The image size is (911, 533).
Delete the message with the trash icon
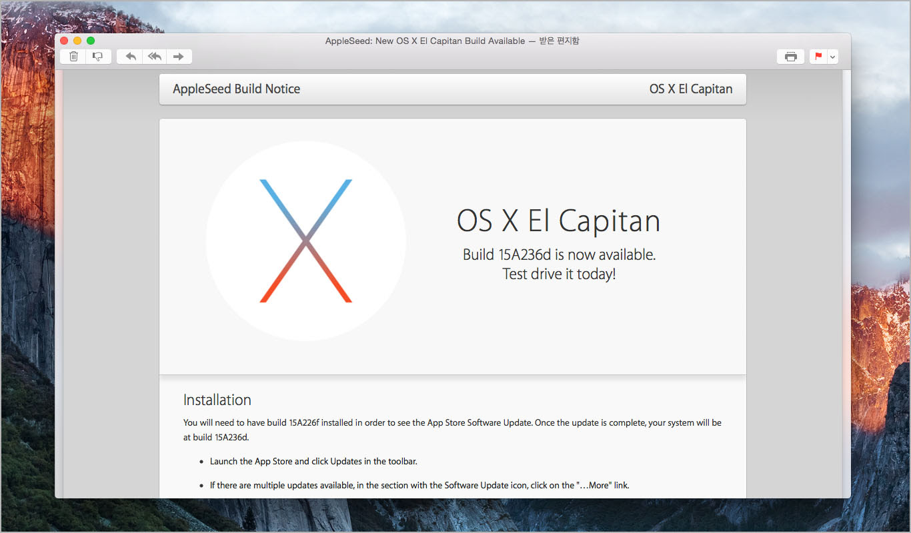pyautogui.click(x=73, y=57)
